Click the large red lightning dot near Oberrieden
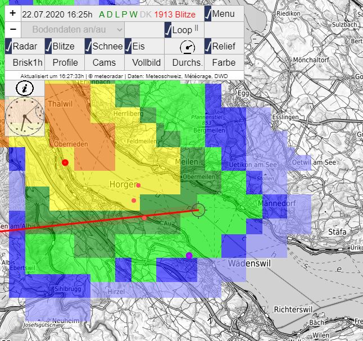 (x=65, y=162)
